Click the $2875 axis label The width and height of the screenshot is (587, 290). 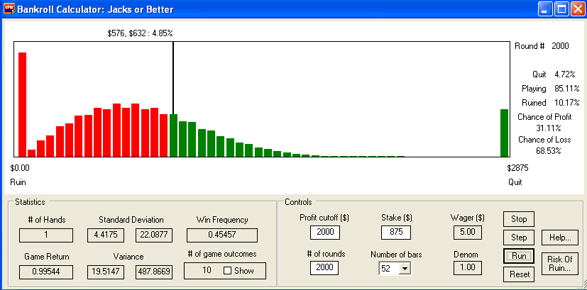click(517, 168)
